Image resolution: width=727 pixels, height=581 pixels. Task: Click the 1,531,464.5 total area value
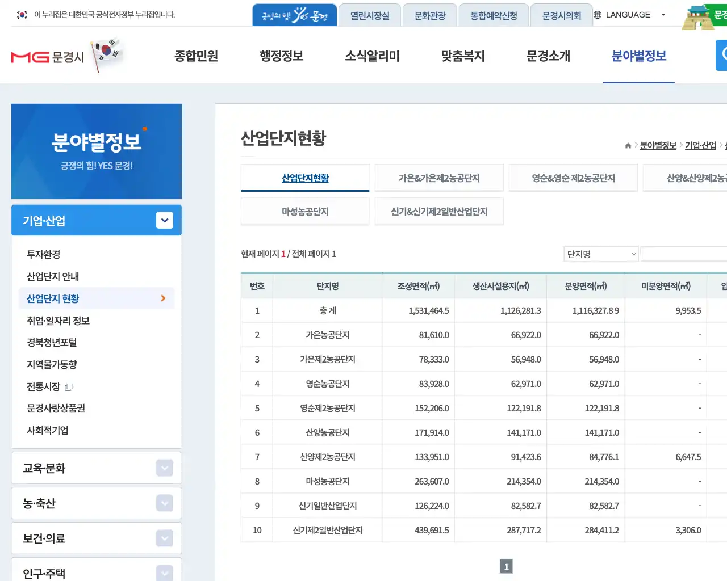429,311
